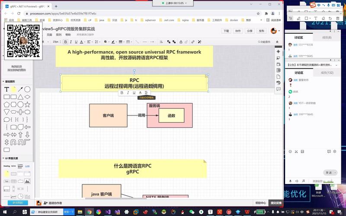Click 邀请协作者 invite collaborators link
The image size is (346, 216).
tap(53, 203)
